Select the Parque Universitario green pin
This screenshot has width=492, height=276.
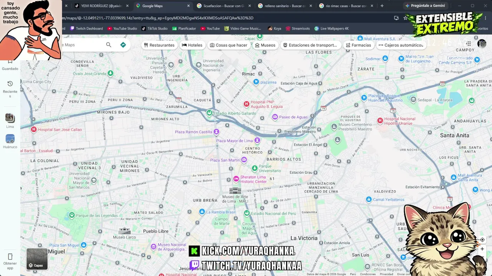254,168
